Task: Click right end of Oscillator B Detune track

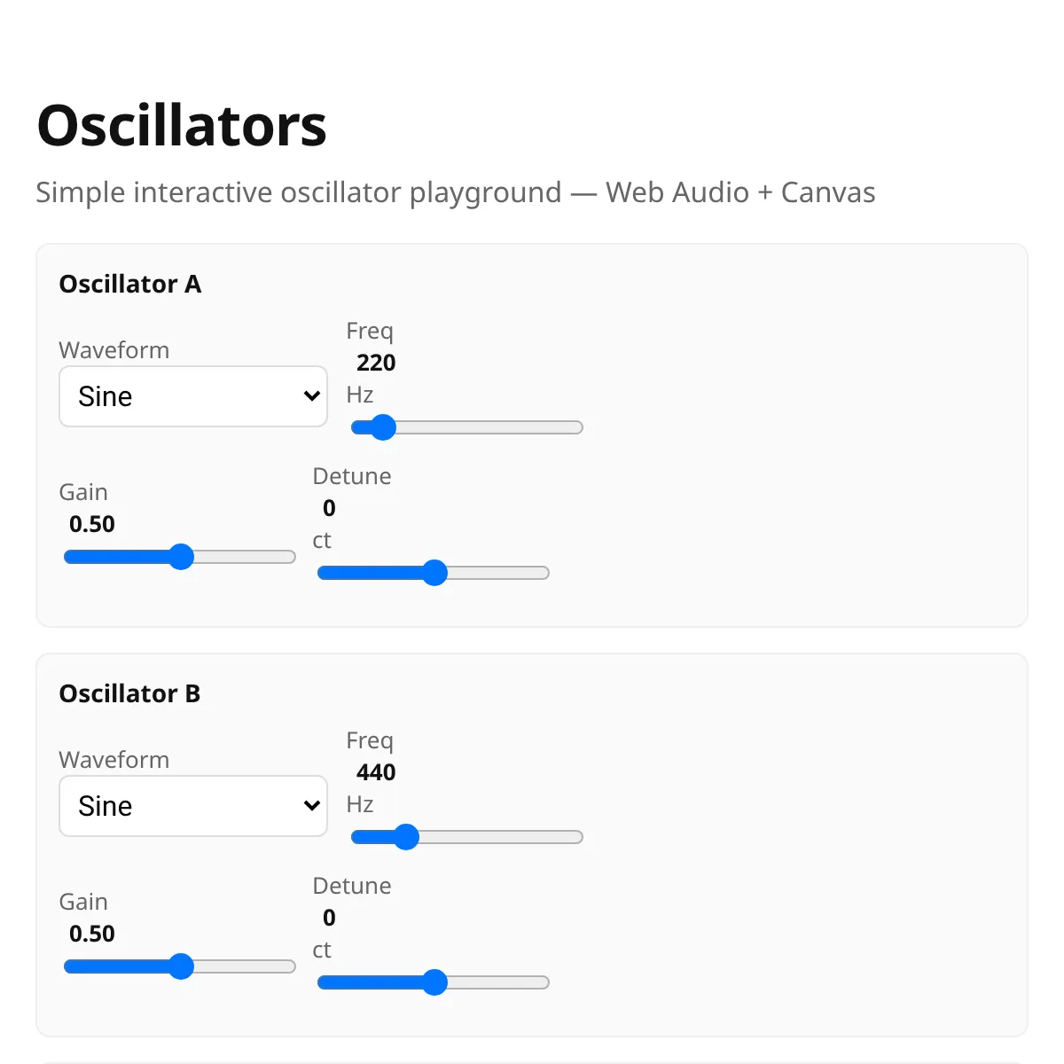Action: (x=544, y=982)
